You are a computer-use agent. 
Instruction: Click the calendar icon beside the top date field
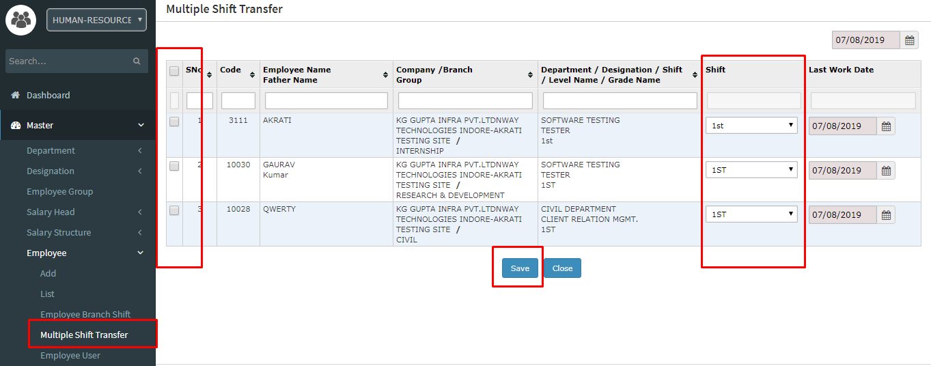point(909,40)
